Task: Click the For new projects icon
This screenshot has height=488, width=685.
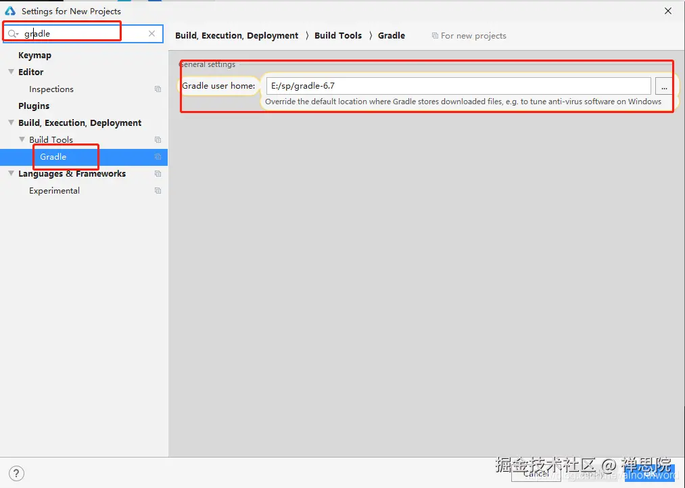Action: point(435,36)
